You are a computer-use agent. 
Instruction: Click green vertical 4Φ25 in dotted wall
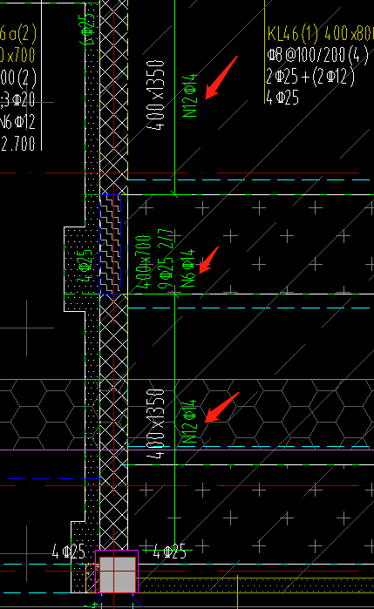click(x=85, y=265)
